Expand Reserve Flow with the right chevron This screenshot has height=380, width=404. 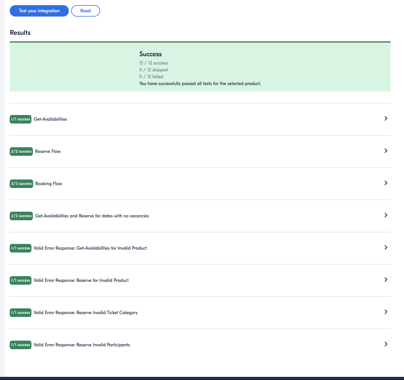tap(386, 151)
